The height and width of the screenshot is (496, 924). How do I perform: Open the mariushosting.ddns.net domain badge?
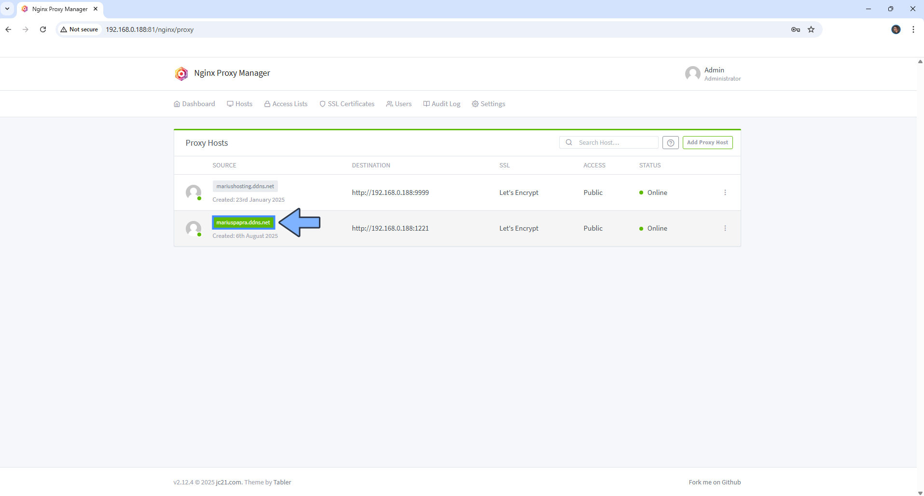tap(245, 186)
